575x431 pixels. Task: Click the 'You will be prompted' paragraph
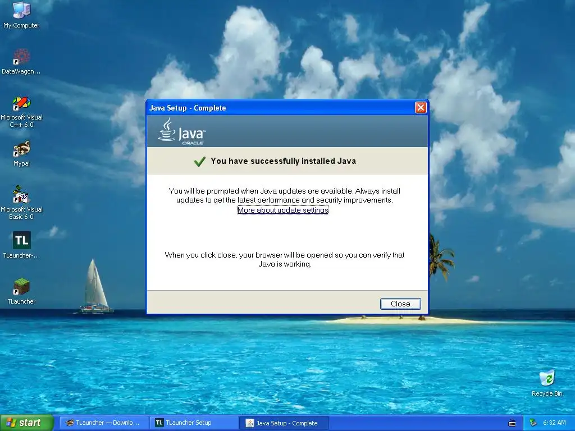coord(285,195)
